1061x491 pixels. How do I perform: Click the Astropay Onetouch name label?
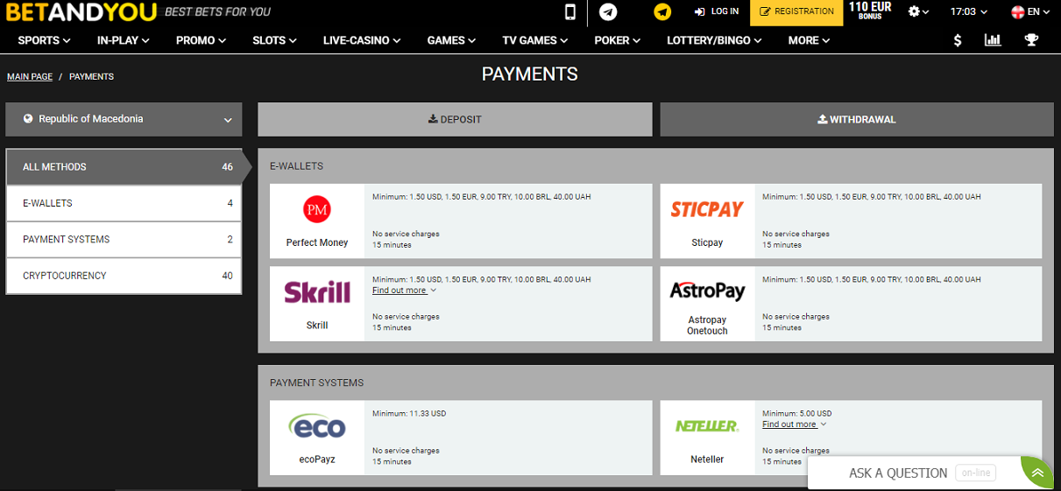click(x=707, y=326)
